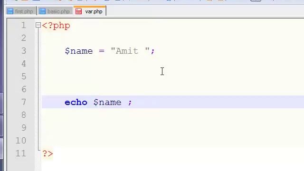Click line number 10 in the margin
Screen dimensions: 304x171
(x=21, y=141)
